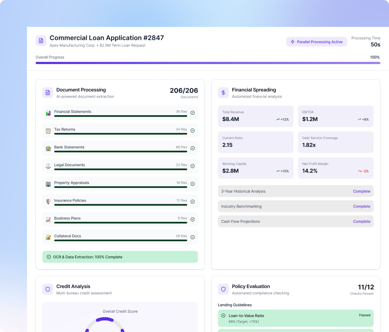Screen dimensions: 389x332
Task: Expand the Industry Benchmarking row
Action: (x=296, y=207)
